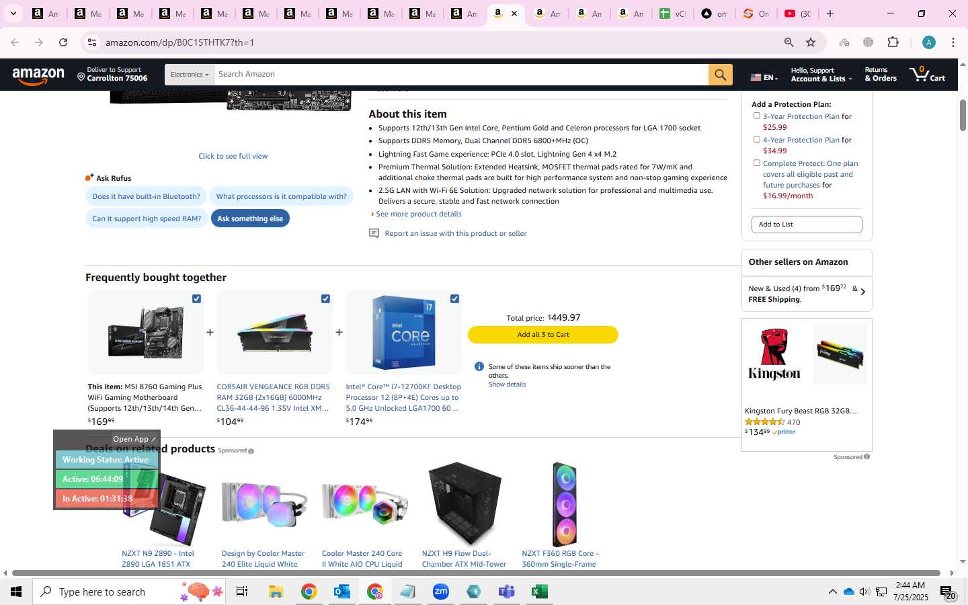Image resolution: width=968 pixels, height=605 pixels.
Task: Open the CORSAIR VENGEANCE RGB DDR5 link
Action: pos(273,397)
